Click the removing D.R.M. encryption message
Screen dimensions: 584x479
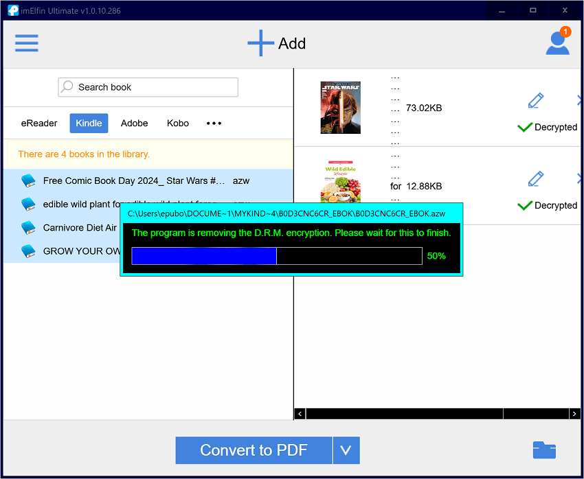click(291, 233)
